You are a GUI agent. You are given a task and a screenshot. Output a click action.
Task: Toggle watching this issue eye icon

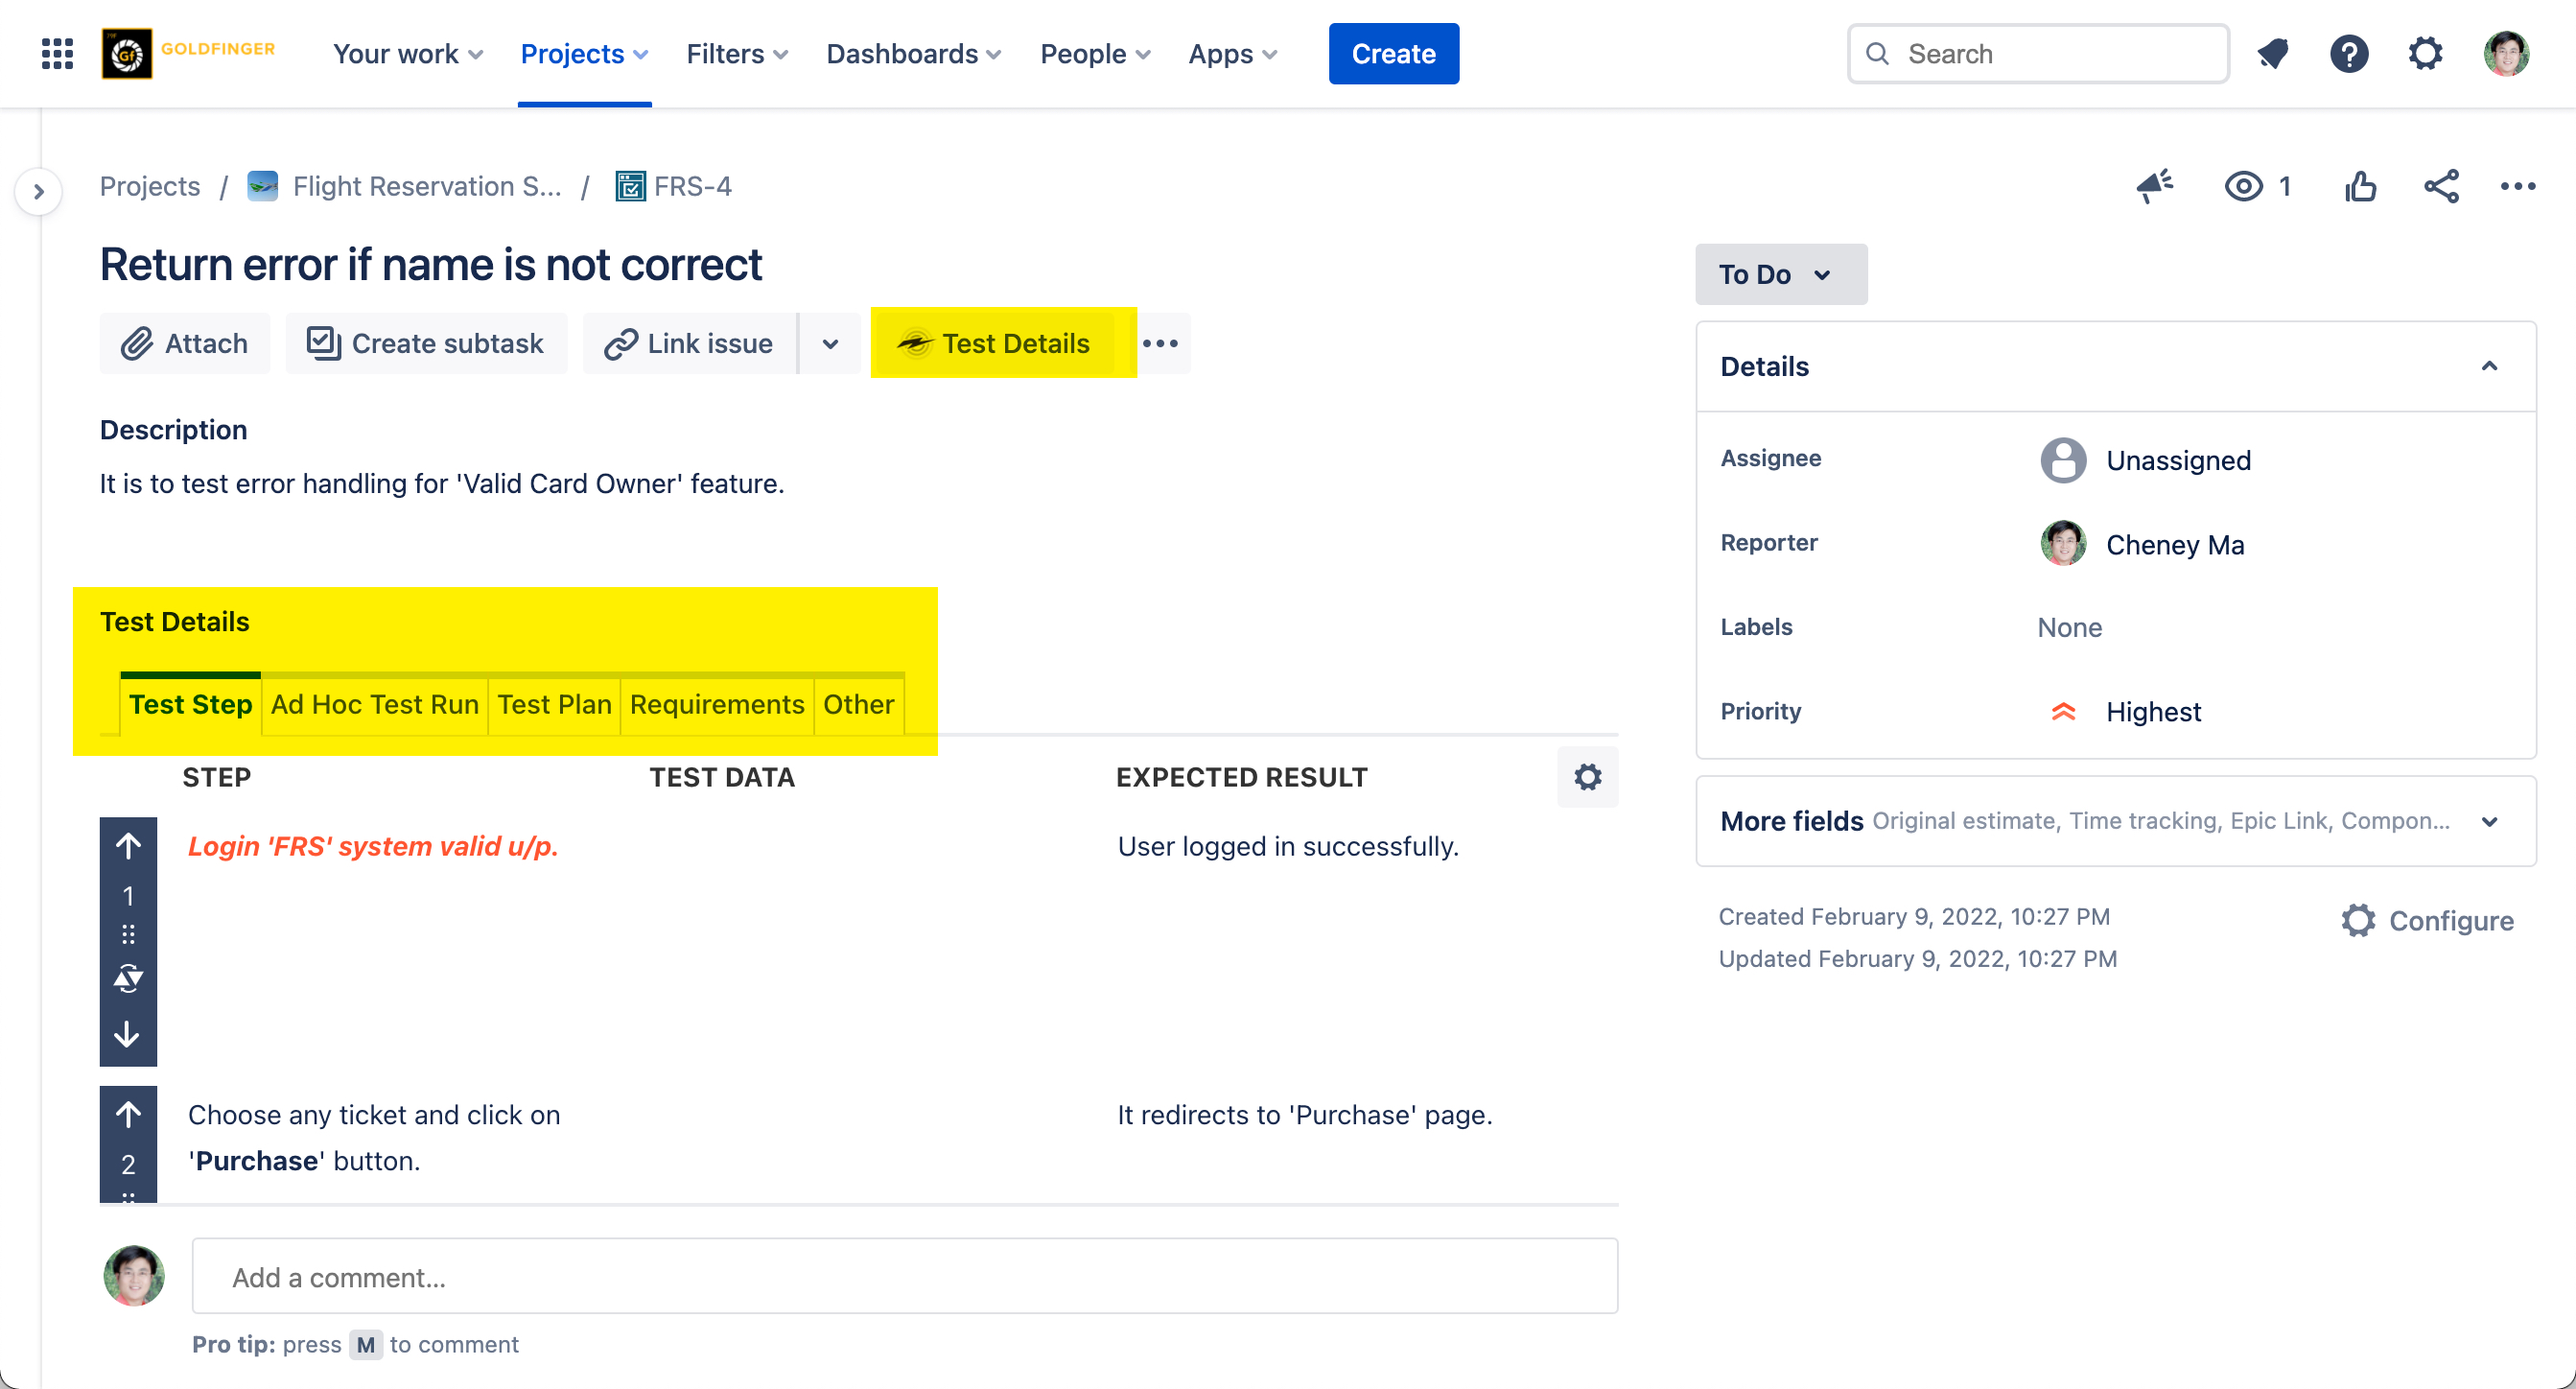click(x=2244, y=186)
